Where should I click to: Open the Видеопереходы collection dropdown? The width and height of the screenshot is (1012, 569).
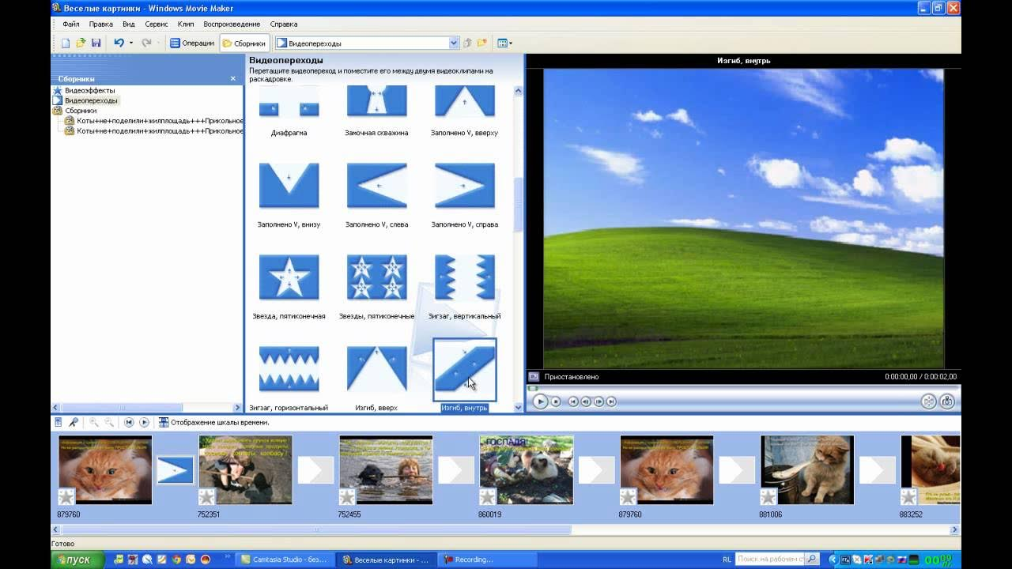click(454, 43)
